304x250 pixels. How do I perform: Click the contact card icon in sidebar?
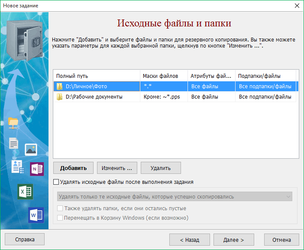pos(18,167)
